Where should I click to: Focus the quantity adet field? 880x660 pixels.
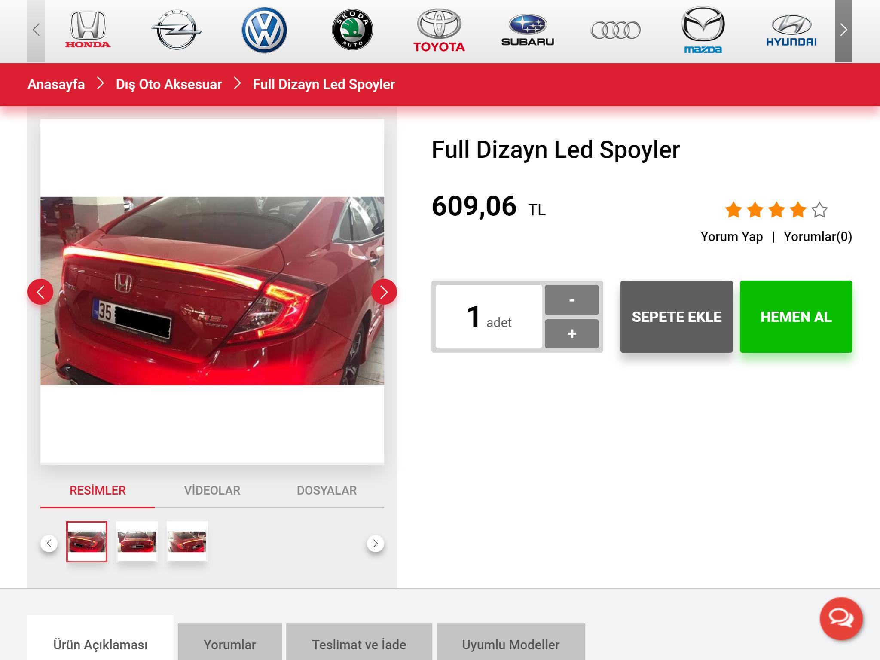[x=489, y=317]
